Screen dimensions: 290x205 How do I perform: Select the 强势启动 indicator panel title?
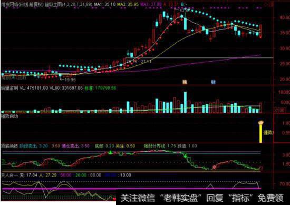click(x=9, y=116)
